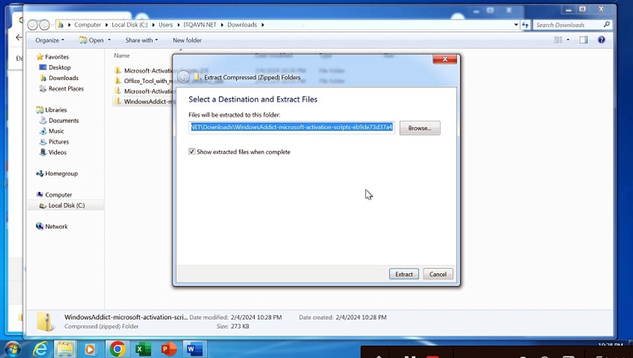This screenshot has height=358, width=633.
Task: Click the Extract button
Action: (404, 274)
